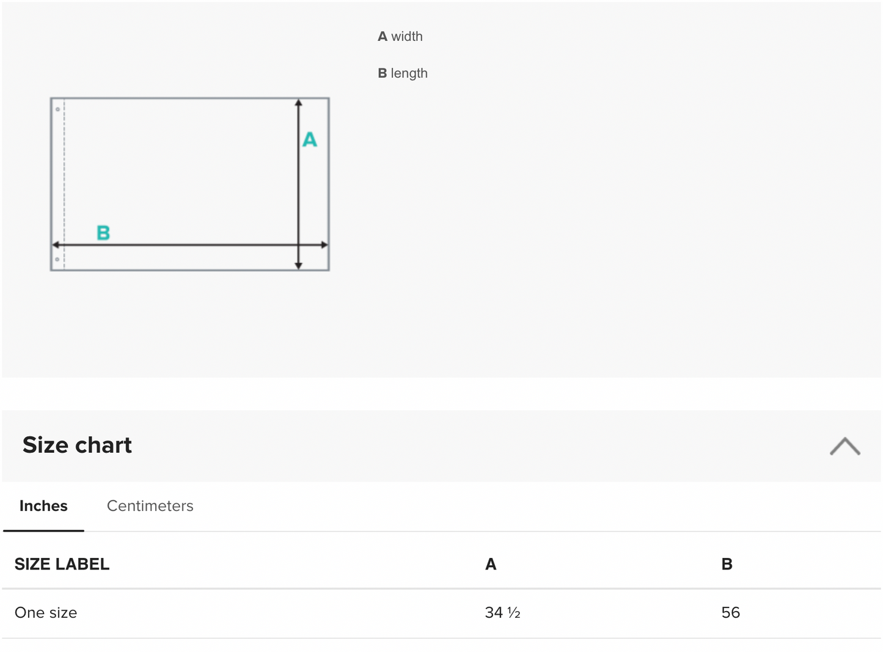883x652 pixels.
Task: Click the "B length" legend label
Action: tap(403, 73)
